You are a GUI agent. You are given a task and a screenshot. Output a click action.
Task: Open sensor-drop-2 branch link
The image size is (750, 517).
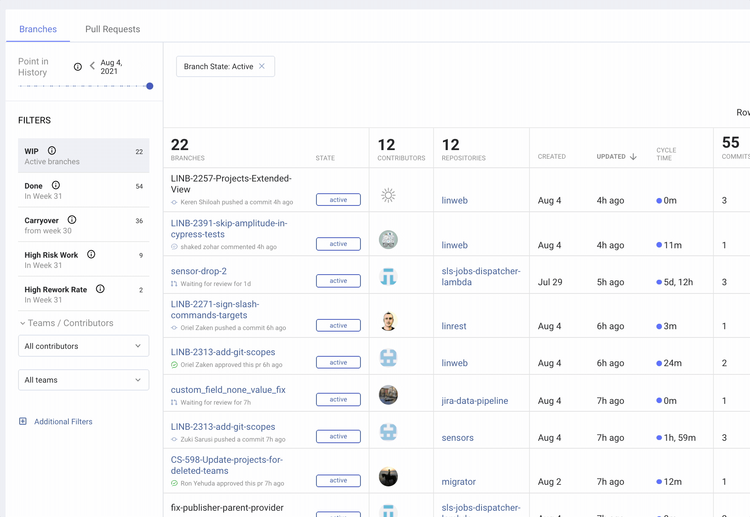[199, 271]
